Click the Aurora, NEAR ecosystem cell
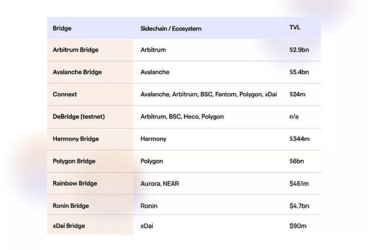This screenshot has width=368, height=250. [x=159, y=183]
